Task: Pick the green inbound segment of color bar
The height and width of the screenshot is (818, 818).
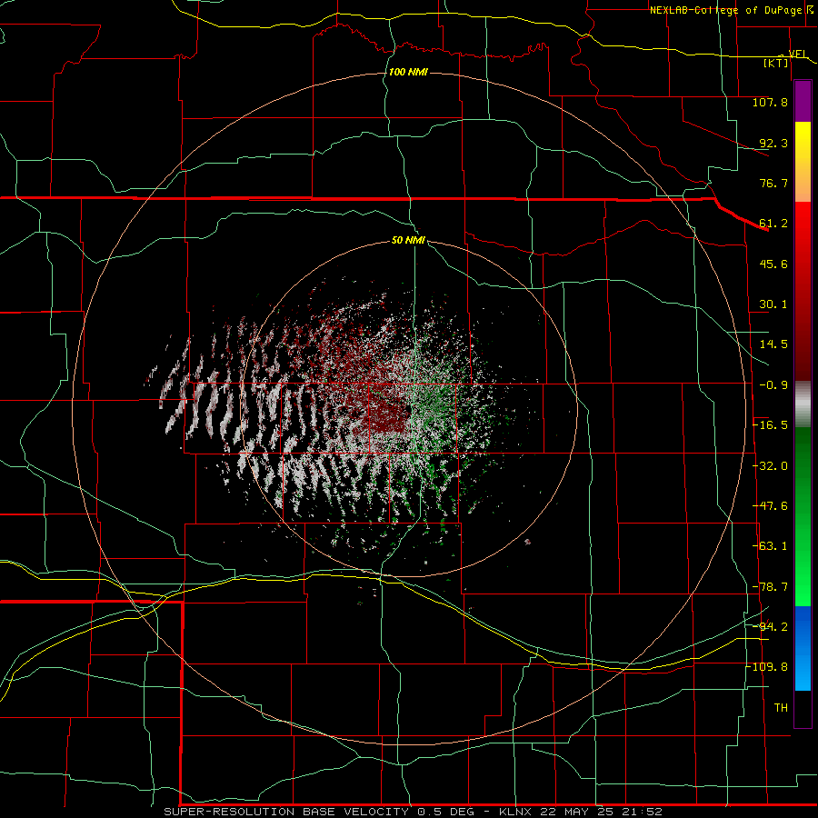Action: (803, 516)
